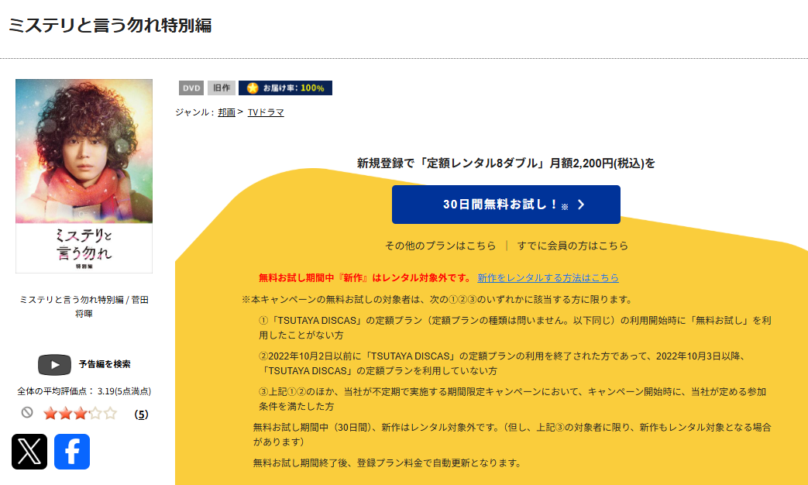
Task: Open 新作をレンタルする方法はこちら link
Action: point(548,278)
